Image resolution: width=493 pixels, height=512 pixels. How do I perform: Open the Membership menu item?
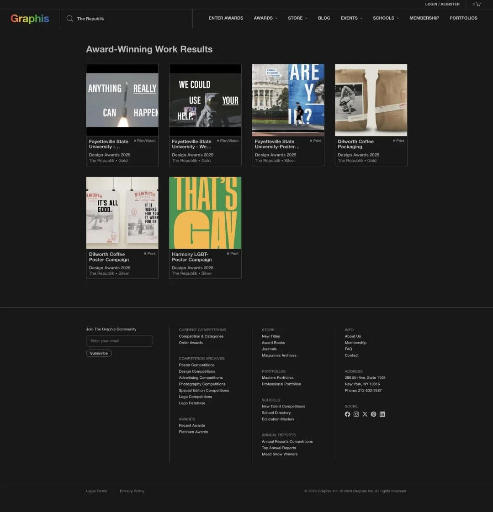point(424,18)
